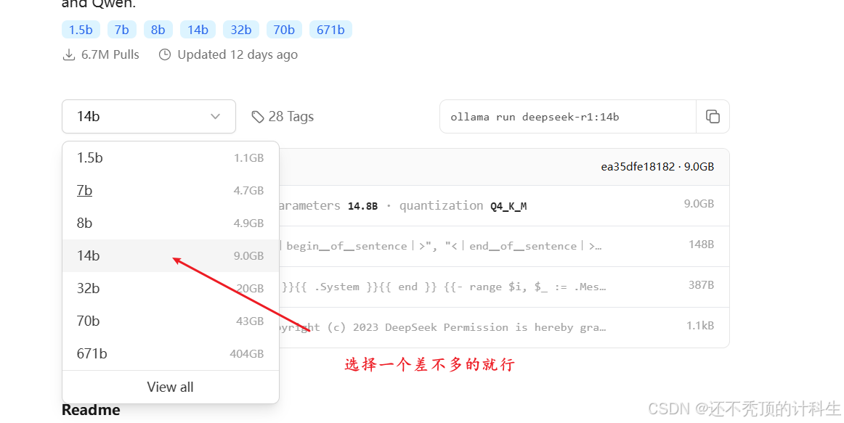Screen dimensions: 844x423
Task: Click the 7b blue tag pill
Action: coord(121,30)
